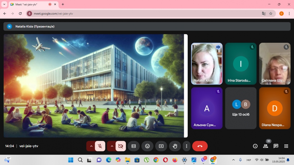Open the chat panel
The image size is (294, 165).
[x=276, y=146]
